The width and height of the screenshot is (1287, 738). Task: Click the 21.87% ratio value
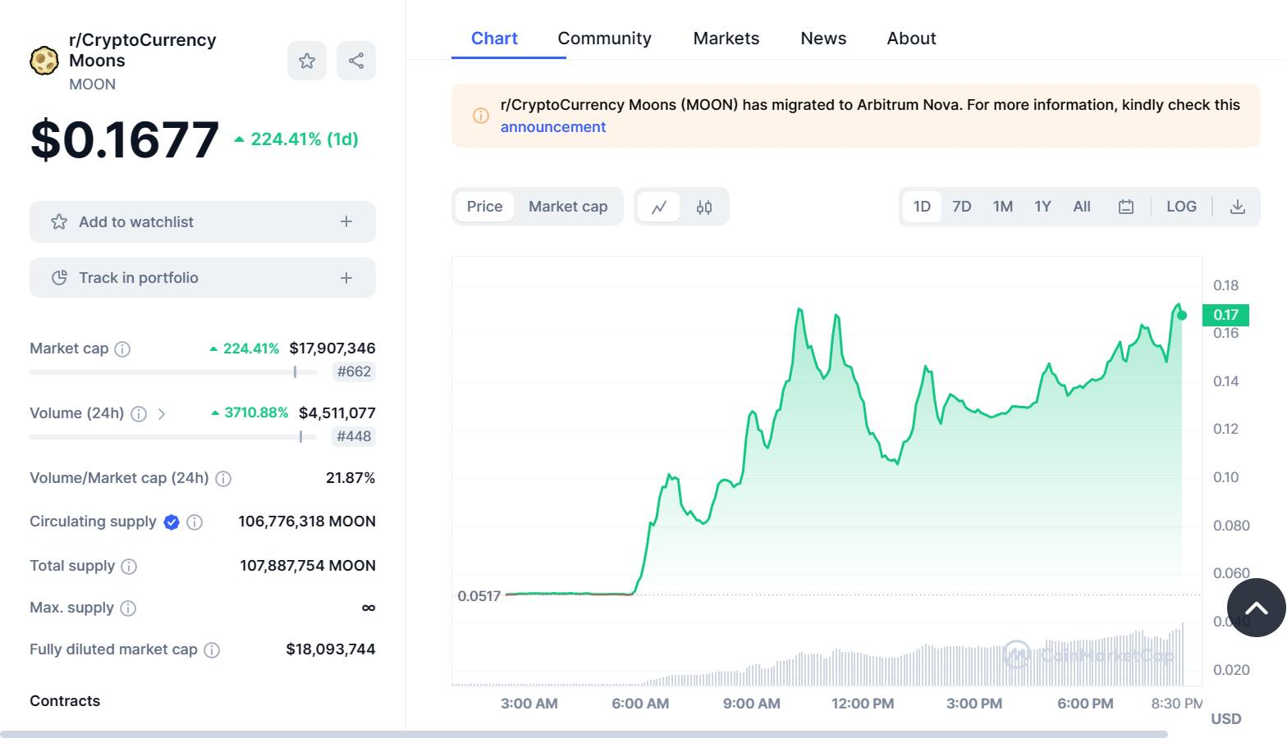point(350,478)
